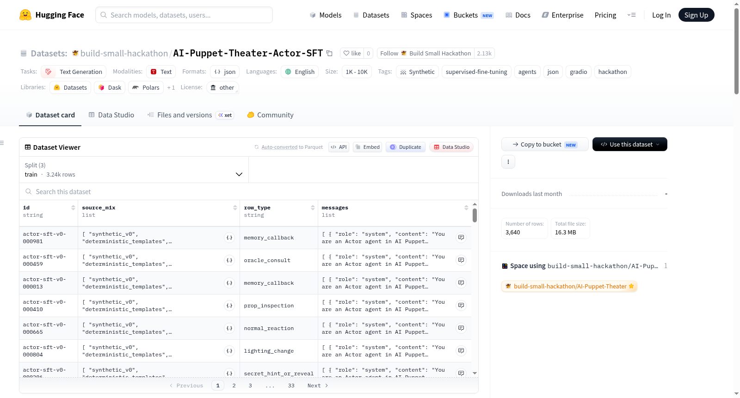Expand source_mix JSON in row 000981
Viewport: 740px width, 398px height.
pos(229,238)
